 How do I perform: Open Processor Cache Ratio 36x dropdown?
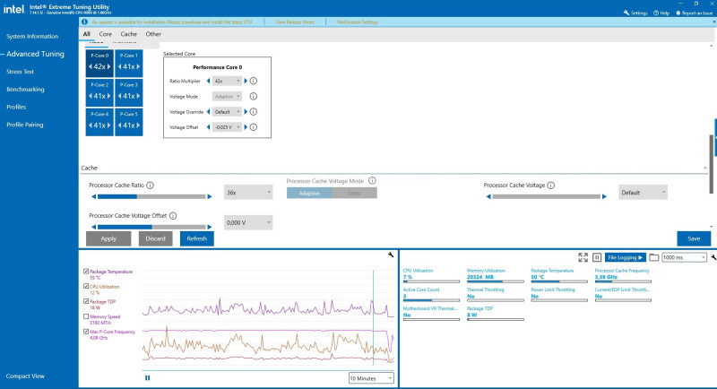click(248, 193)
